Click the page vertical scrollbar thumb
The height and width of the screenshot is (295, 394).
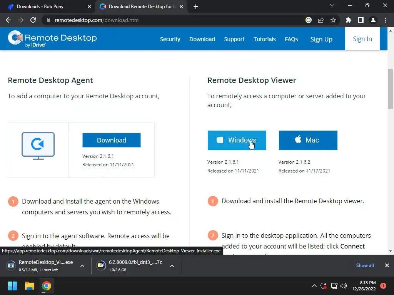[391, 89]
